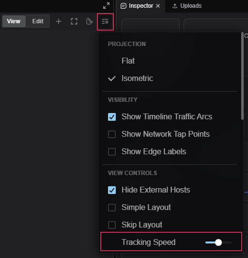This screenshot has height=258, width=248.
Task: Close the Inspector tab with X
Action: 158,6
